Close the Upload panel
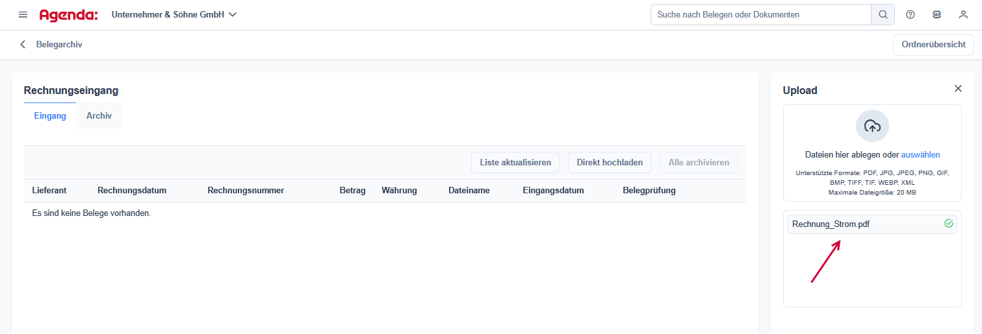 [957, 89]
